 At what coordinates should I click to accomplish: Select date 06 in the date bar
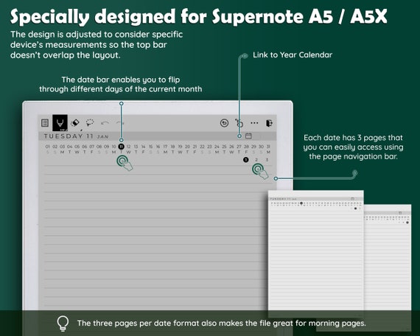point(85,147)
